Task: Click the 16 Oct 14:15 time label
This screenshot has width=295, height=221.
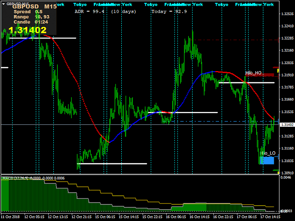Action: (x=200, y=217)
